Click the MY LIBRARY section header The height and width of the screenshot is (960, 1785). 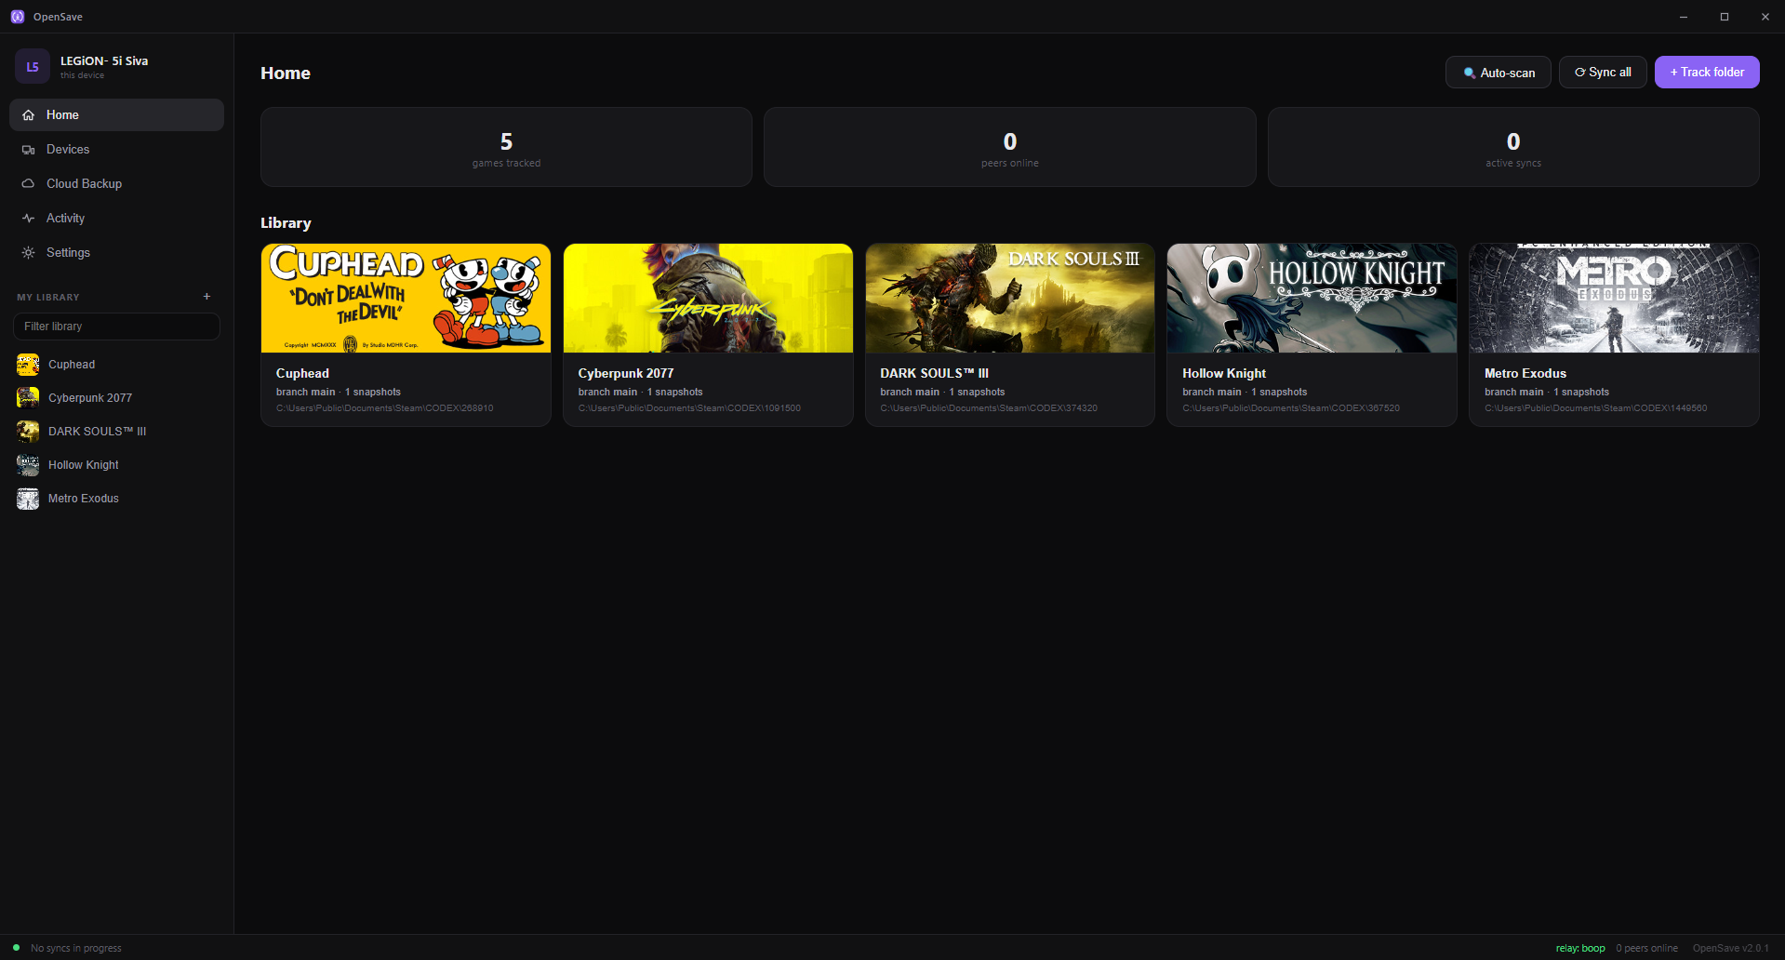[x=48, y=298]
